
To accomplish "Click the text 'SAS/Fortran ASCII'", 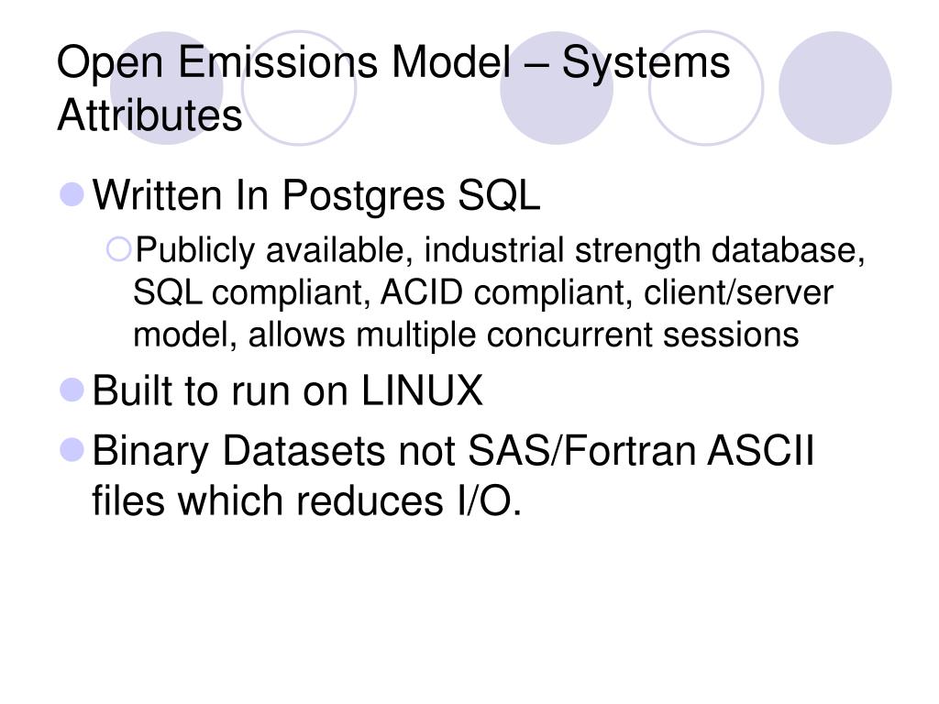I will click(641, 450).
